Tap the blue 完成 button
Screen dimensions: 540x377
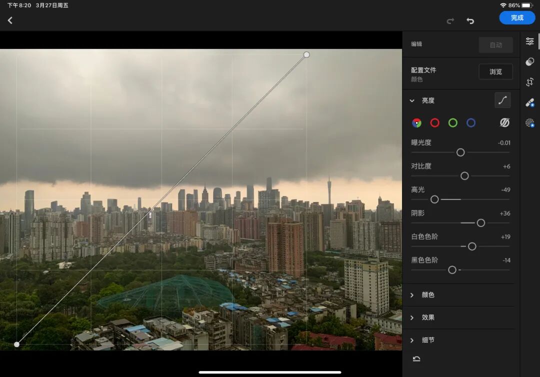[517, 18]
